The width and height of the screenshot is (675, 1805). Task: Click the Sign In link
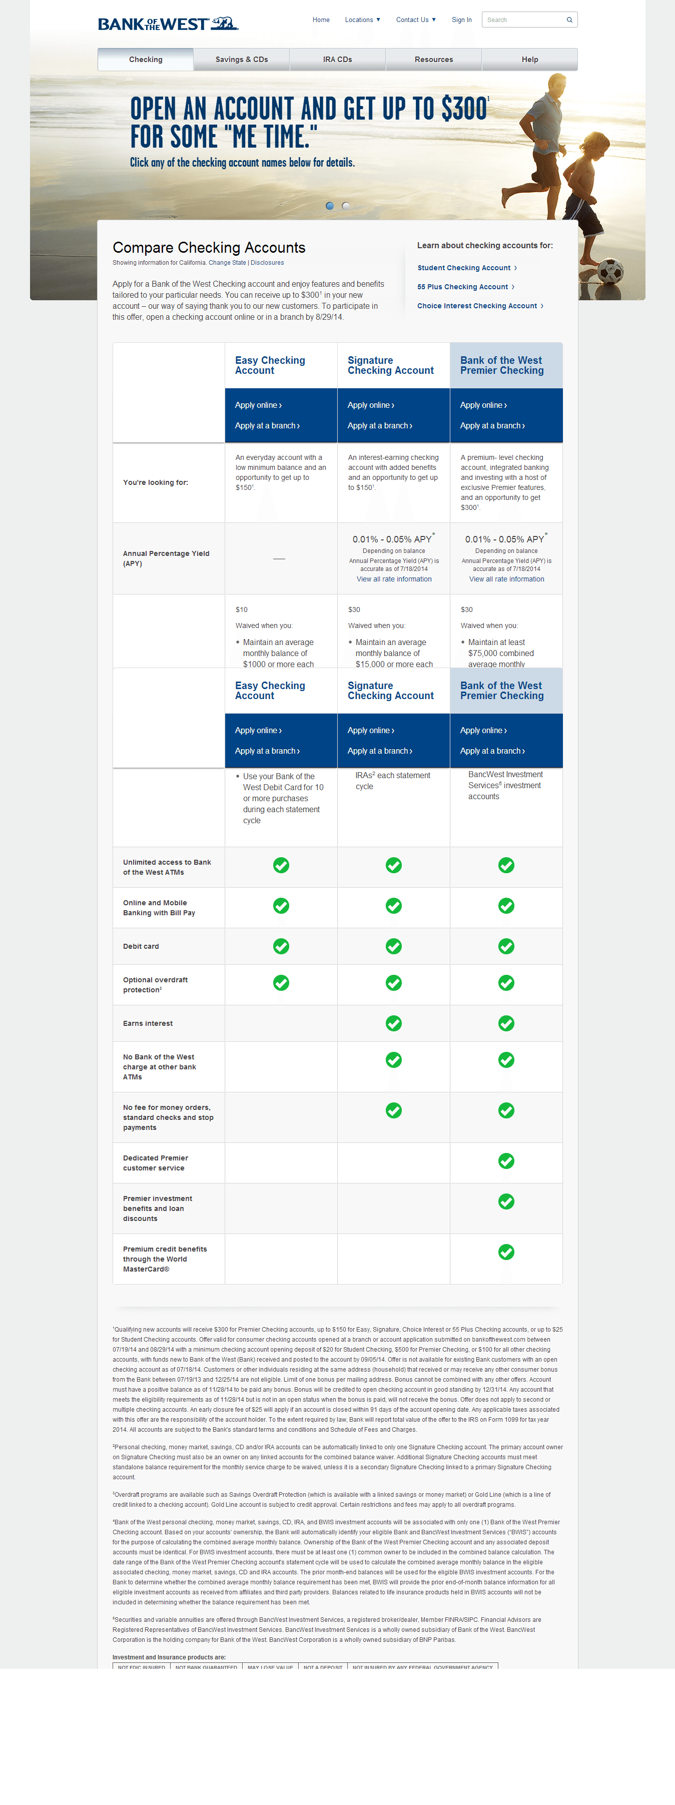[x=461, y=20]
